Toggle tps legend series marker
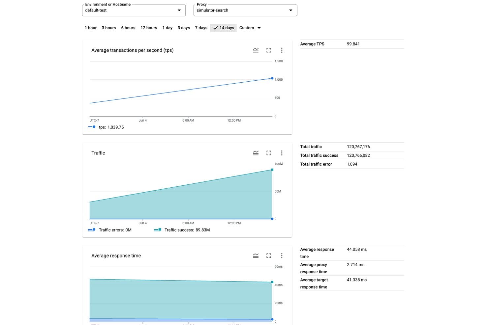The height and width of the screenshot is (325, 488). (92, 127)
